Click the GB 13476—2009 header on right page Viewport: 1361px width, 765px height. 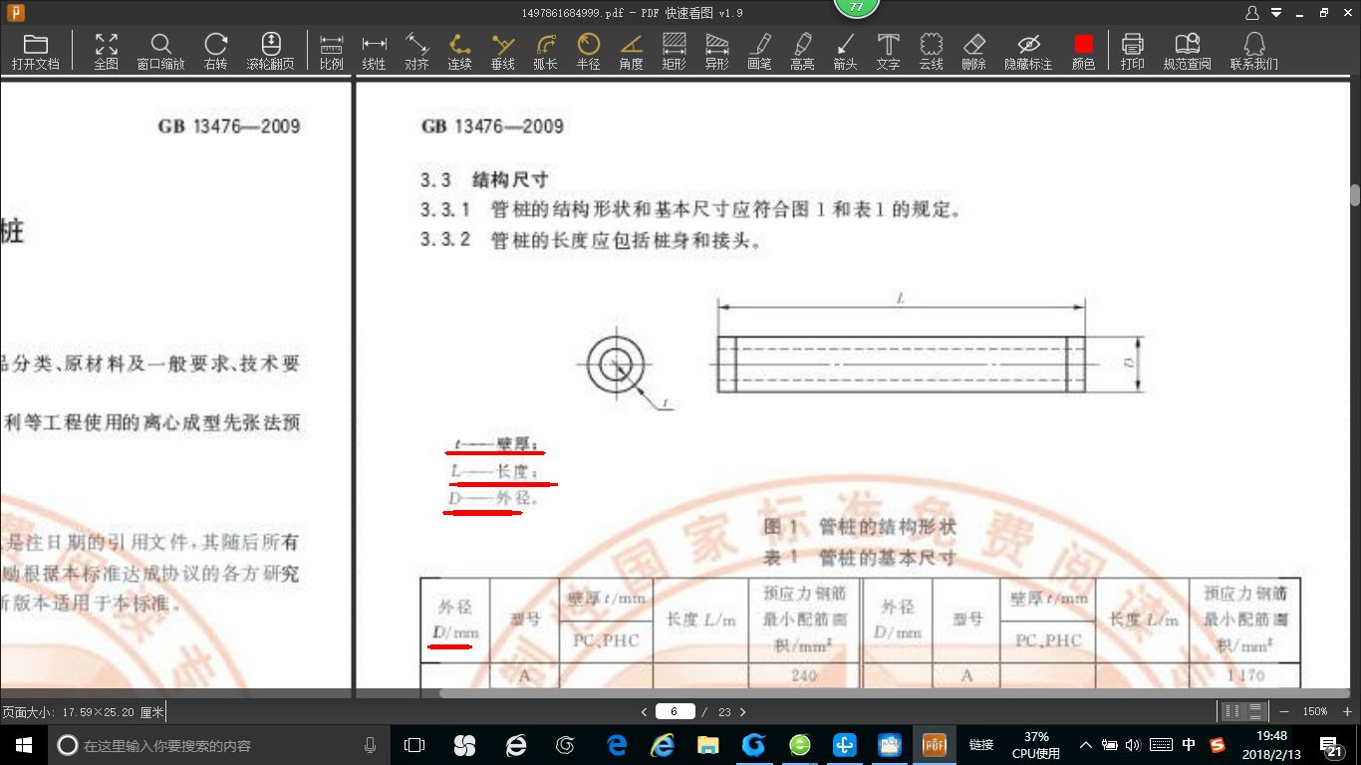(x=492, y=127)
